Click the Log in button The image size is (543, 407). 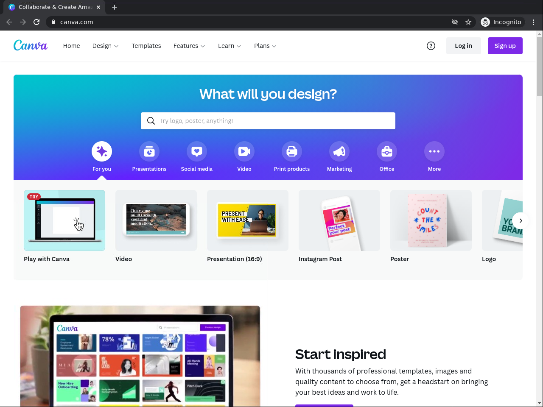click(x=463, y=46)
